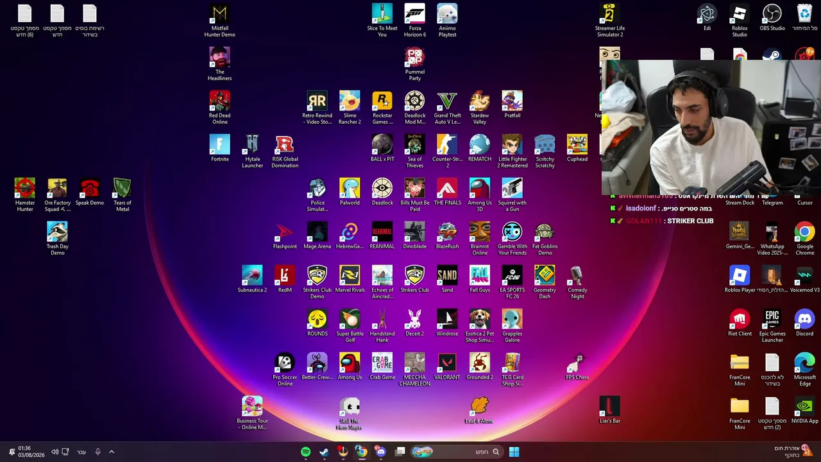Image resolution: width=821 pixels, height=462 pixels.
Task: Open the Among Us 3D icon
Action: 479,195
